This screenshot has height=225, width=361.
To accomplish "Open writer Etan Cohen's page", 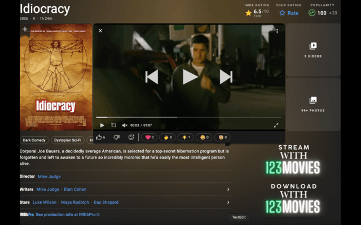I will click(75, 189).
